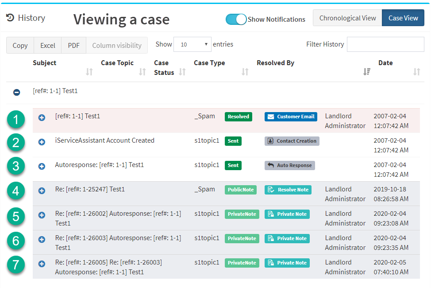
Task: Copy the history table data
Action: [20, 46]
